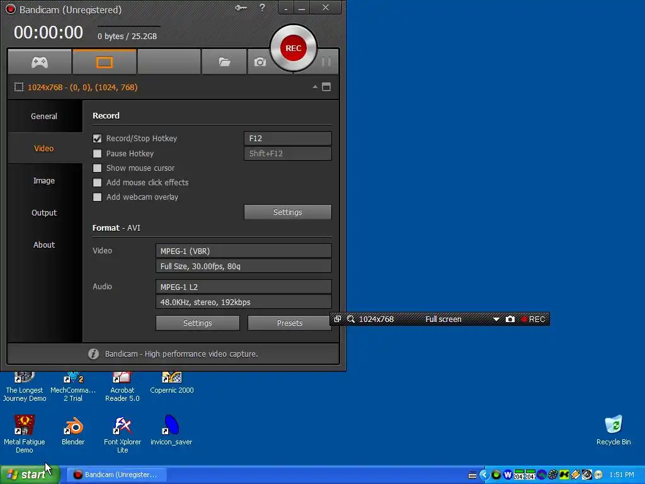Open MechCommander 2 Trial desktop shortcut

point(73,387)
